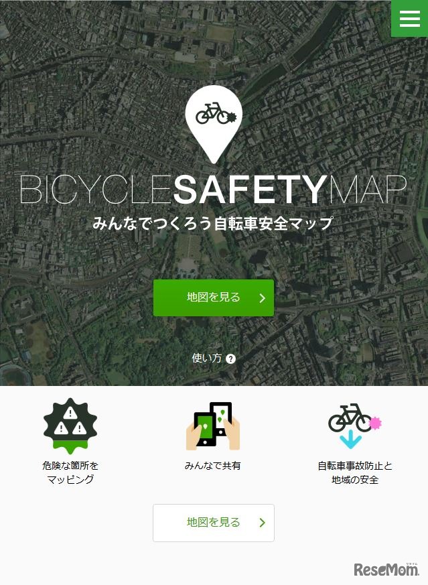Click the みんなでつくろう自転車安全マップ subtitle
Viewport: 428px width, 585px height.
[x=212, y=223]
